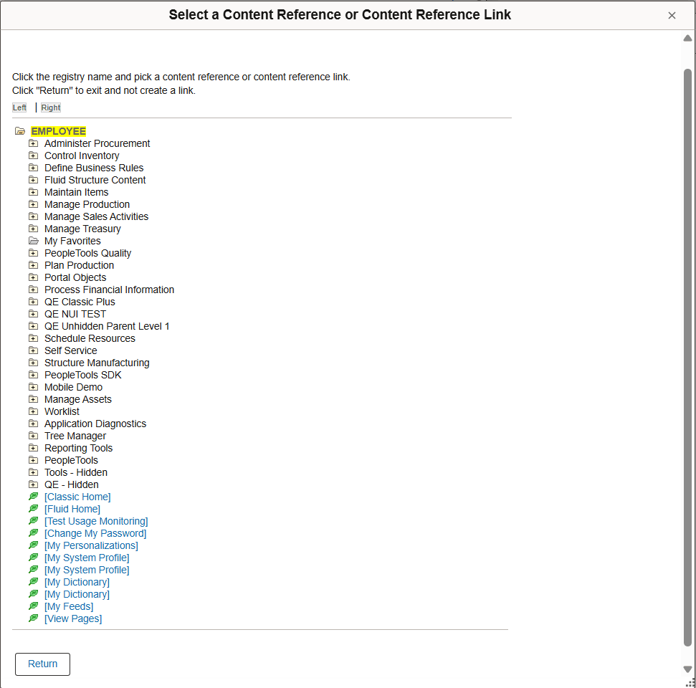Expand the Worklist folder
Viewport: 696px width, 688px height.
pos(33,411)
